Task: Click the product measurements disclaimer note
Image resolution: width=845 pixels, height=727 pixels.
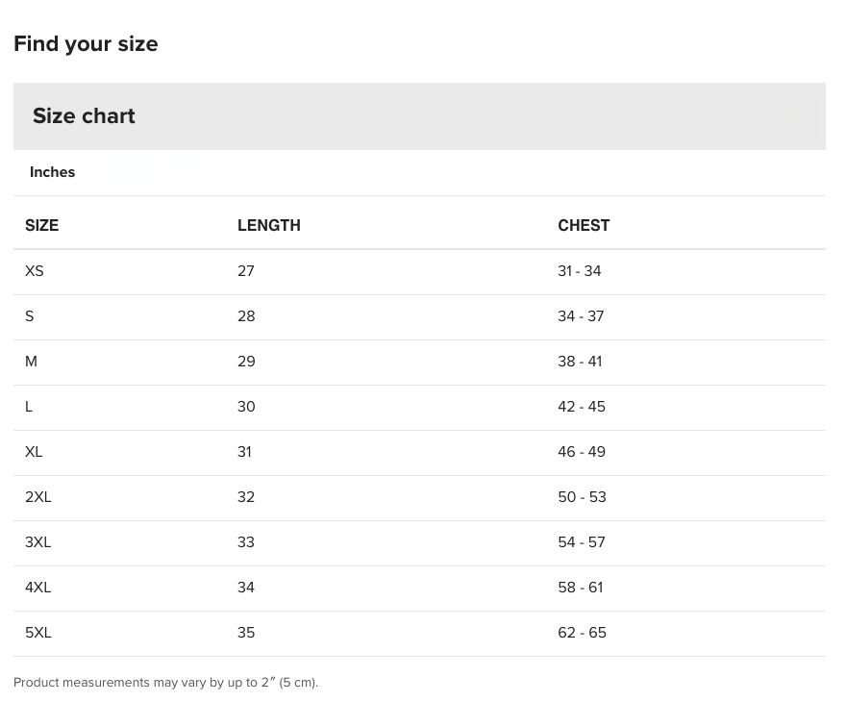Action: click(x=165, y=683)
